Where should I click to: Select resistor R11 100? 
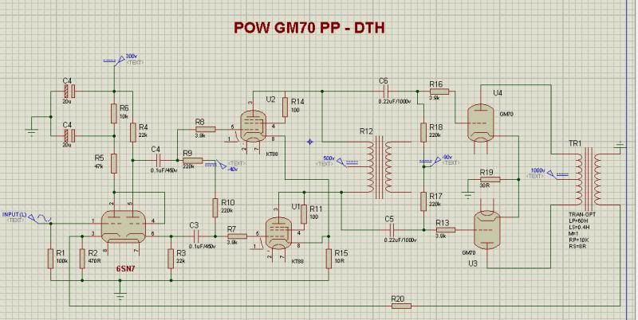click(x=304, y=214)
